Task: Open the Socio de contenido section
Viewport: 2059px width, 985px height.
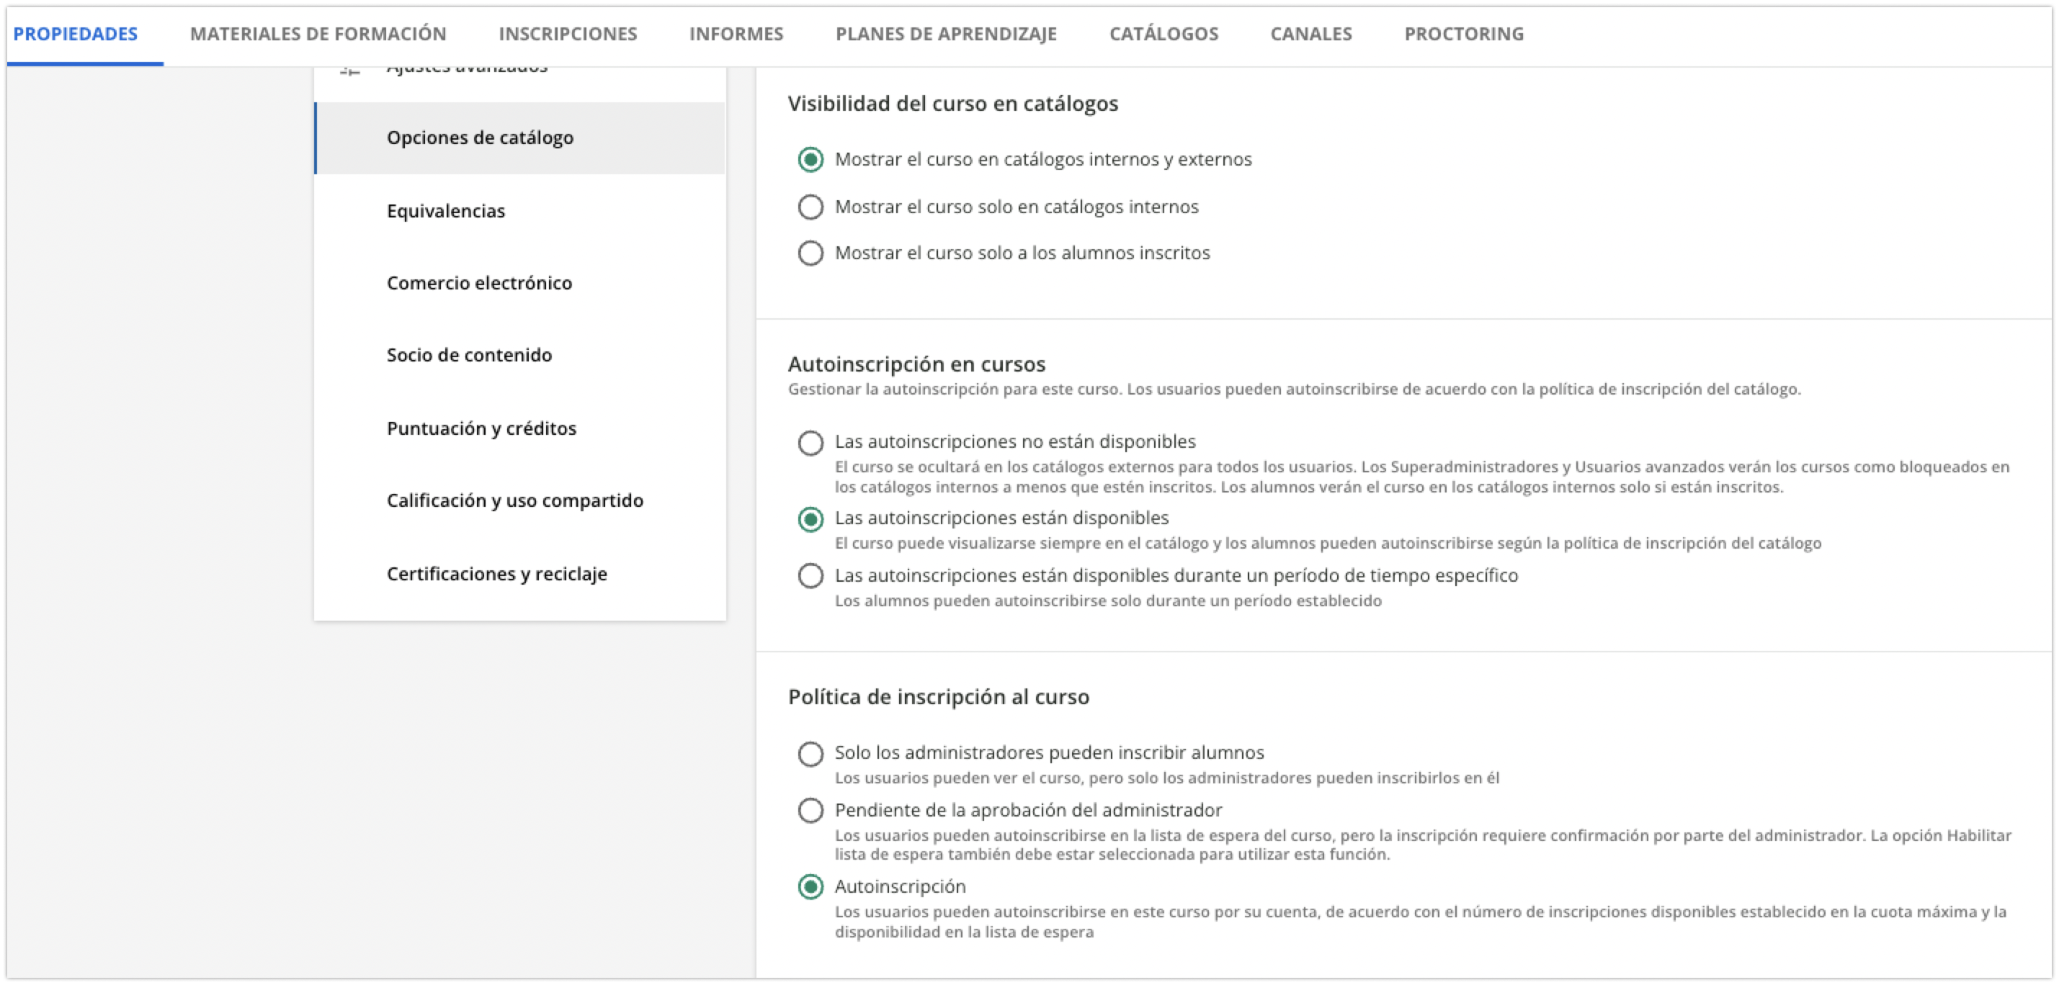Action: [468, 355]
